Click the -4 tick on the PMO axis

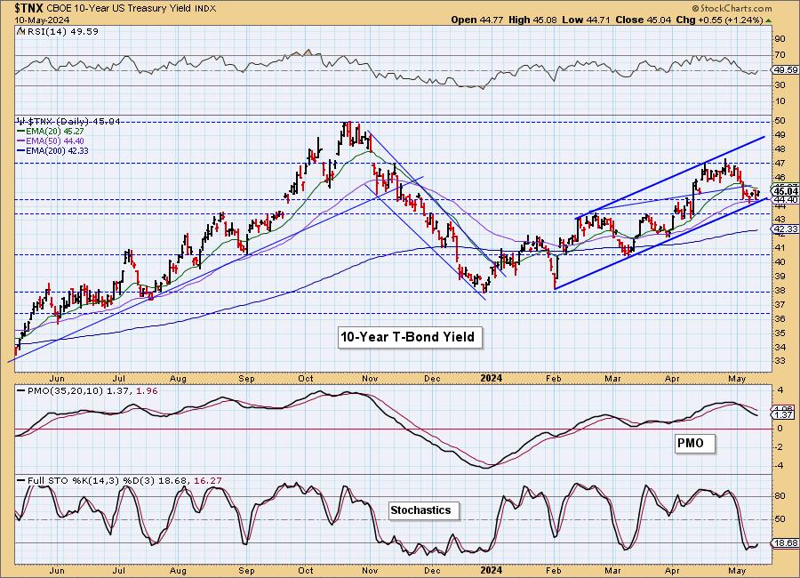(x=779, y=466)
